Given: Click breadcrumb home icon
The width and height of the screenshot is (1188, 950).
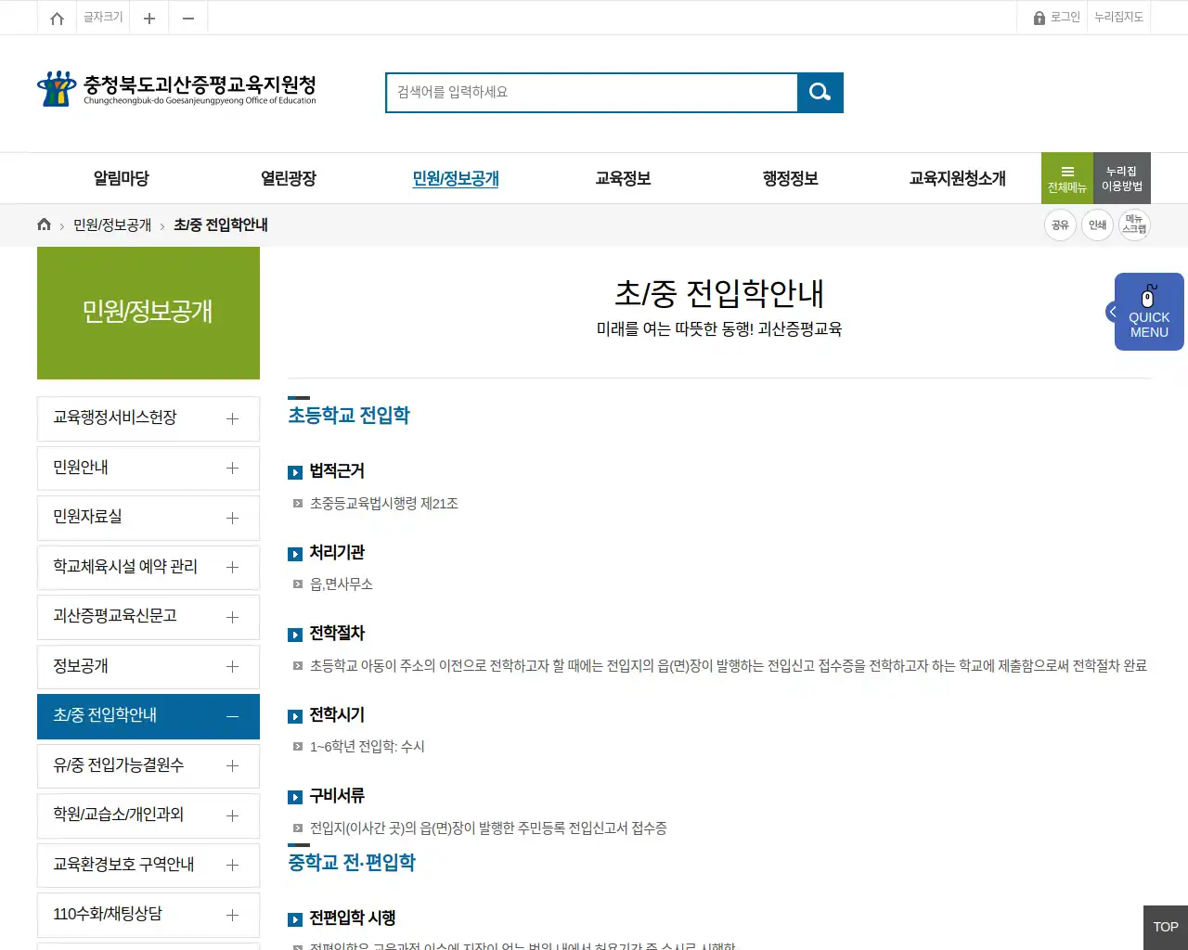Looking at the screenshot, I should pos(44,225).
